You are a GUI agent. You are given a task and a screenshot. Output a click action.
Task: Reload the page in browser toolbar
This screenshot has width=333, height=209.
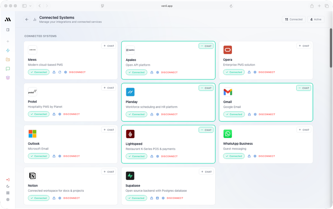231,6
